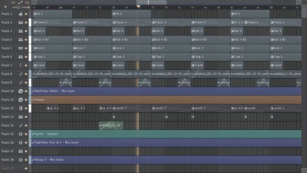Viewport: 307px width, 173px height.
Task: Click the orange playhead marker on the timeline
Action: click(139, 7)
